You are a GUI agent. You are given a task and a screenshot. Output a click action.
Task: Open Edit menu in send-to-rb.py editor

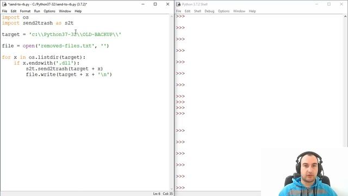(x=14, y=11)
